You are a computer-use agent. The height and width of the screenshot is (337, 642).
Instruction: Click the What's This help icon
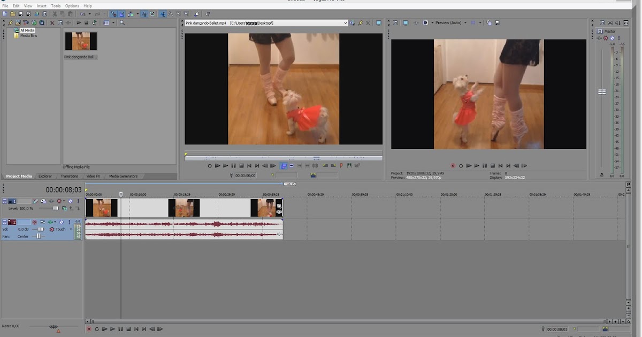tap(208, 14)
